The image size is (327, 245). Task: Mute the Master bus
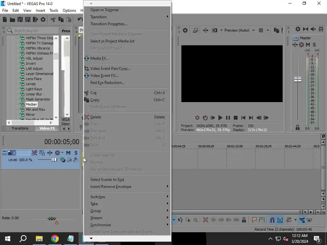(308, 45)
